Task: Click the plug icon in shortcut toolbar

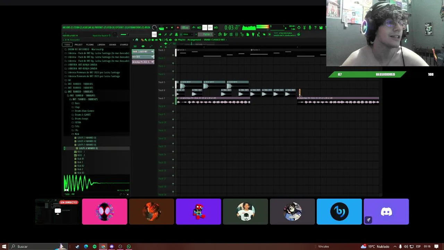Action: 253,34
